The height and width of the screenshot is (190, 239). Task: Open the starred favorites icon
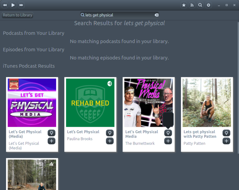pos(184,5)
